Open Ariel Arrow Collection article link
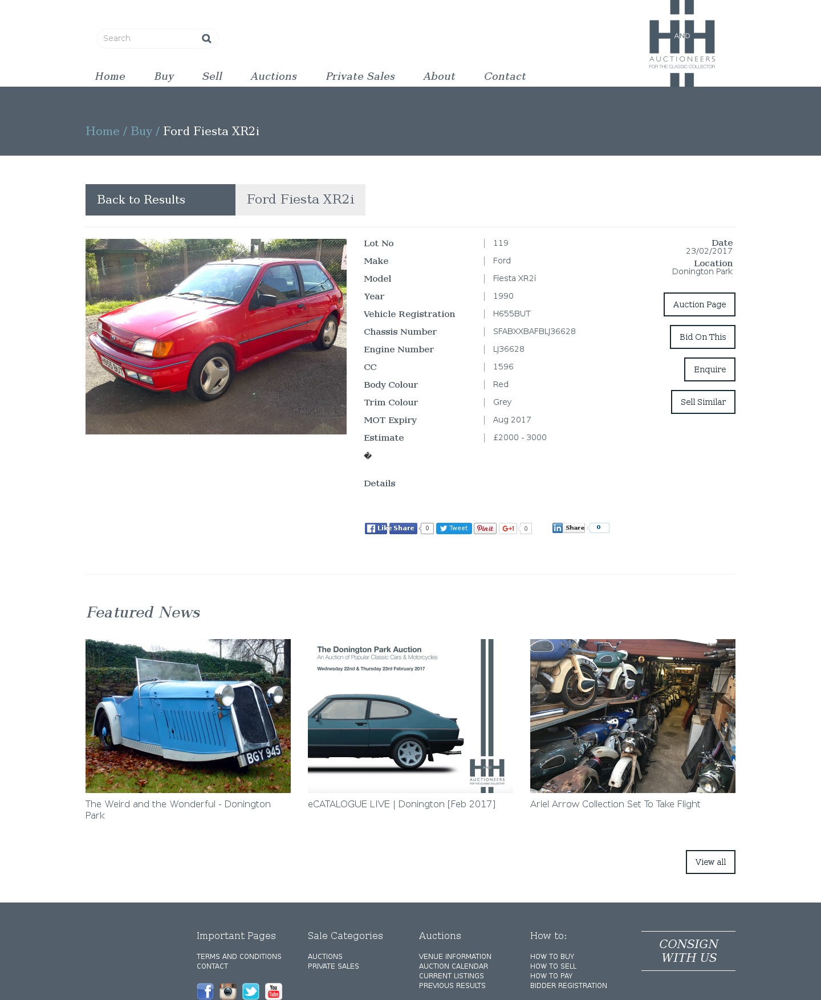This screenshot has width=821, height=1000. 615,804
